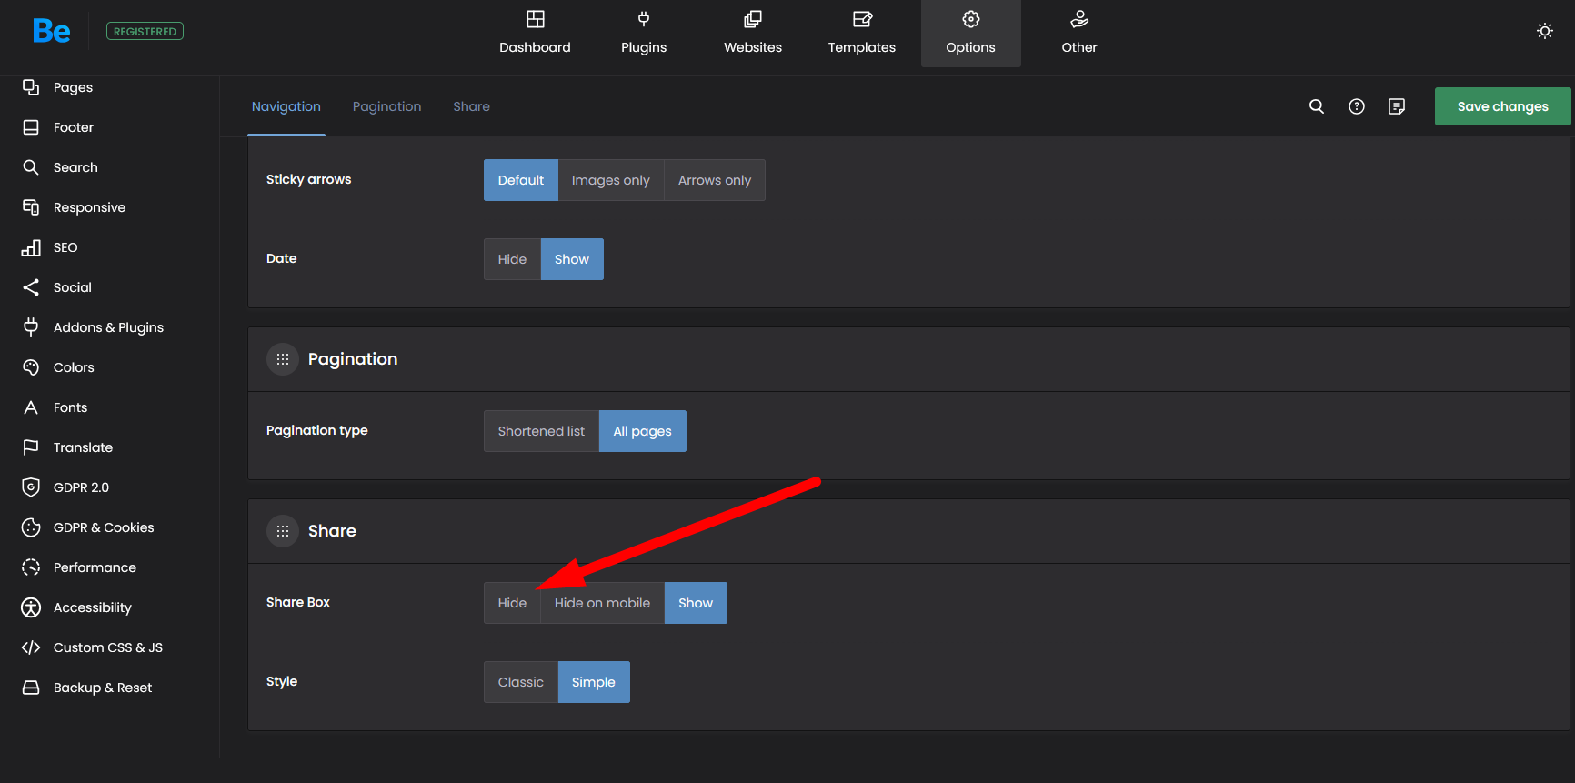The width and height of the screenshot is (1575, 783).
Task: Open Custom CSS & JS section
Action: (107, 647)
